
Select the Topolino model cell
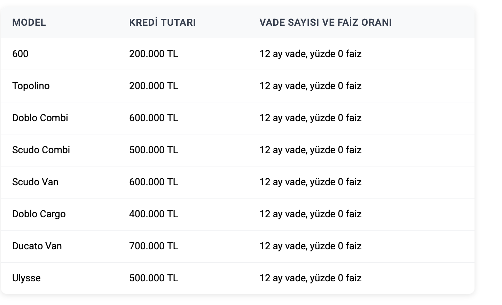31,86
